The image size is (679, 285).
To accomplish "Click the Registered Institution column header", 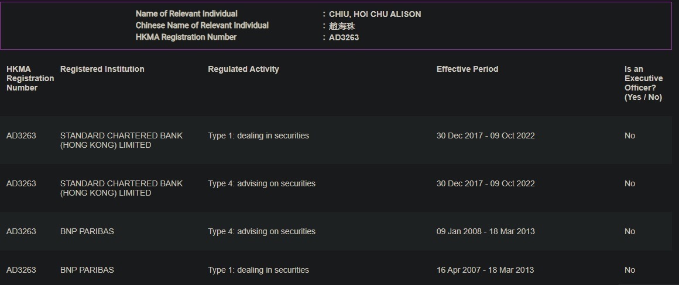I will 102,69.
